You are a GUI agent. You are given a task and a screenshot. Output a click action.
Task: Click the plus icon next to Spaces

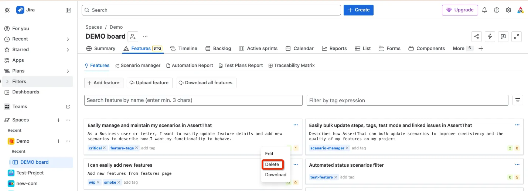tap(58, 120)
